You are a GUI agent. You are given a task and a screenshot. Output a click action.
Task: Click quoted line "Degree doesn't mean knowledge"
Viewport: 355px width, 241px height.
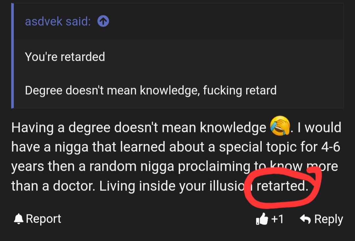112,90
